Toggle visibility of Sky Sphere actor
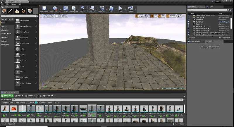The height and width of the screenshot is (127, 234). pyautogui.click(x=188, y=22)
